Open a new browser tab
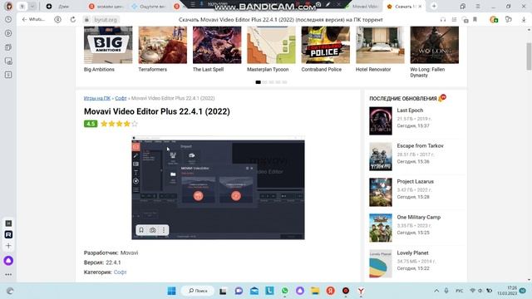 (434, 6)
